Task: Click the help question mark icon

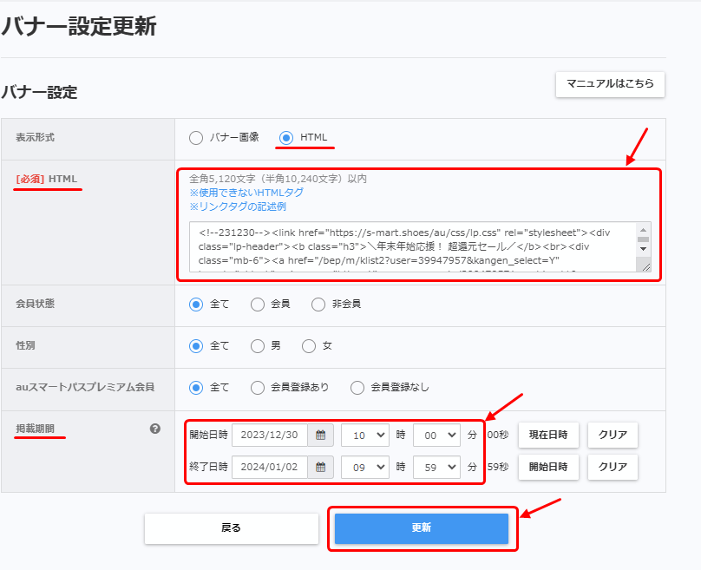Action: [x=155, y=429]
